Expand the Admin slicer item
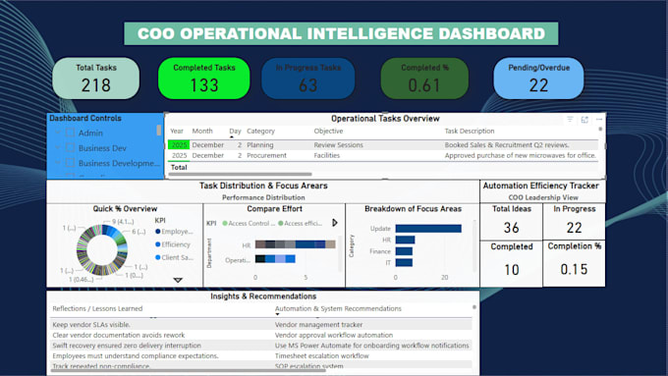 [x=58, y=133]
